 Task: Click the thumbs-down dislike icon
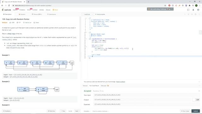pyautogui.click(x=17, y=22)
